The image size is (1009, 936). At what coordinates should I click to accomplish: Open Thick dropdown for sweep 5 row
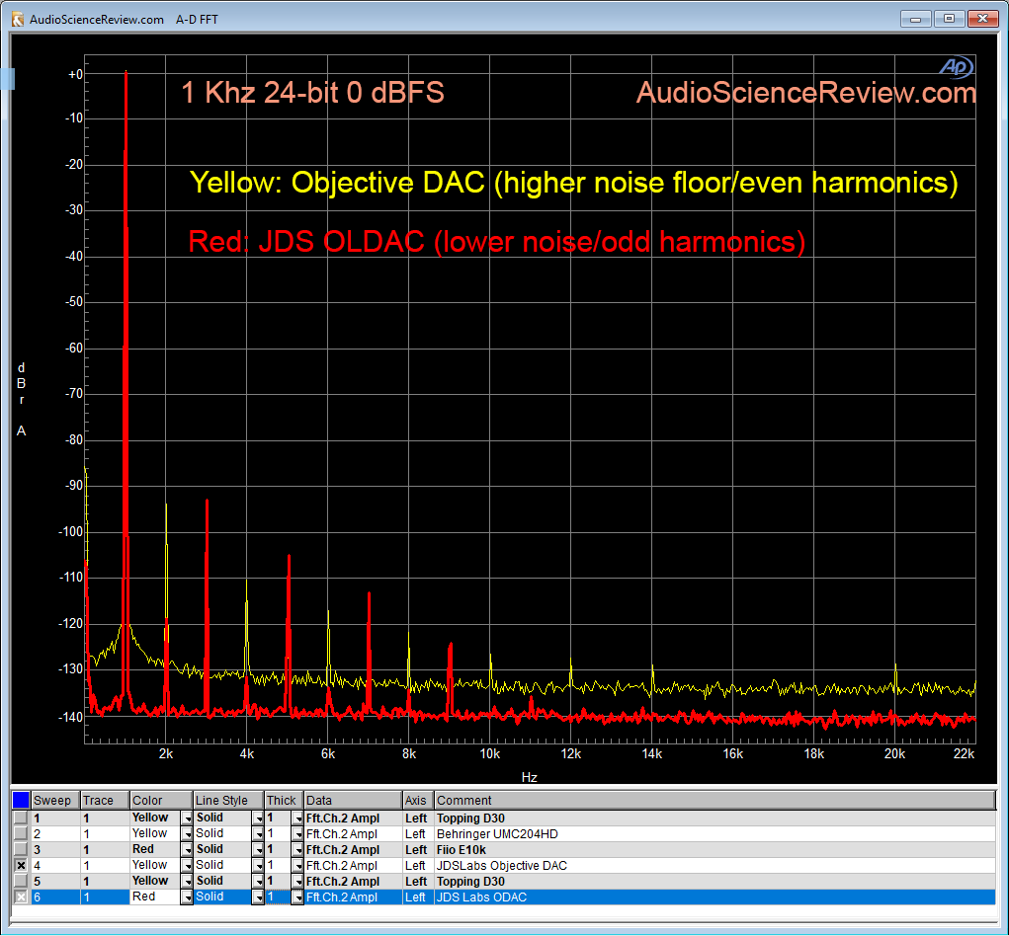297,882
